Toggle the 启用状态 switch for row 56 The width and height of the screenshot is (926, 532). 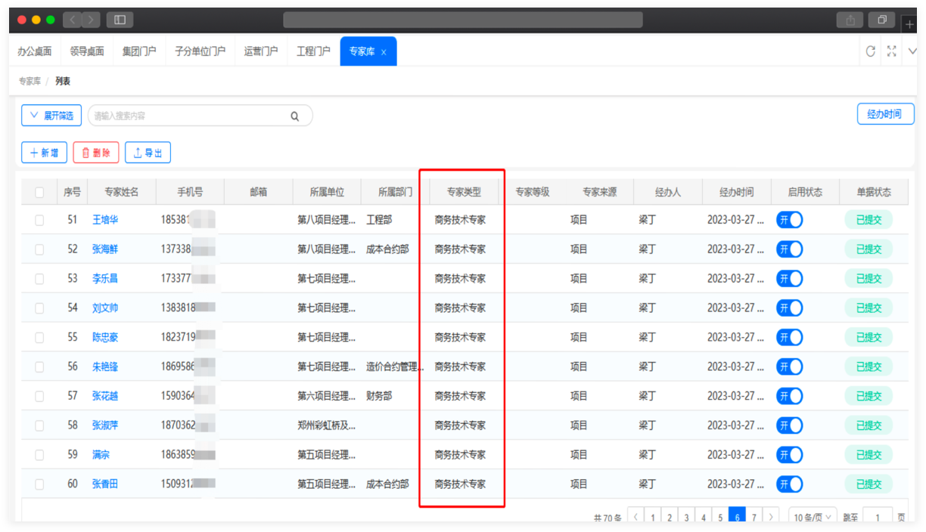pos(789,367)
